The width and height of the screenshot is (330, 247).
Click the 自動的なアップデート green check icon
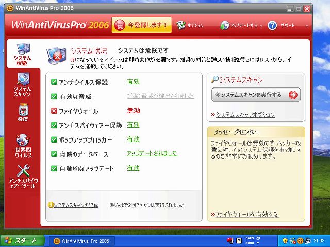pos(54,168)
